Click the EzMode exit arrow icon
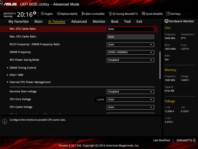This screenshot has height=149, width=198. pos(194,140)
